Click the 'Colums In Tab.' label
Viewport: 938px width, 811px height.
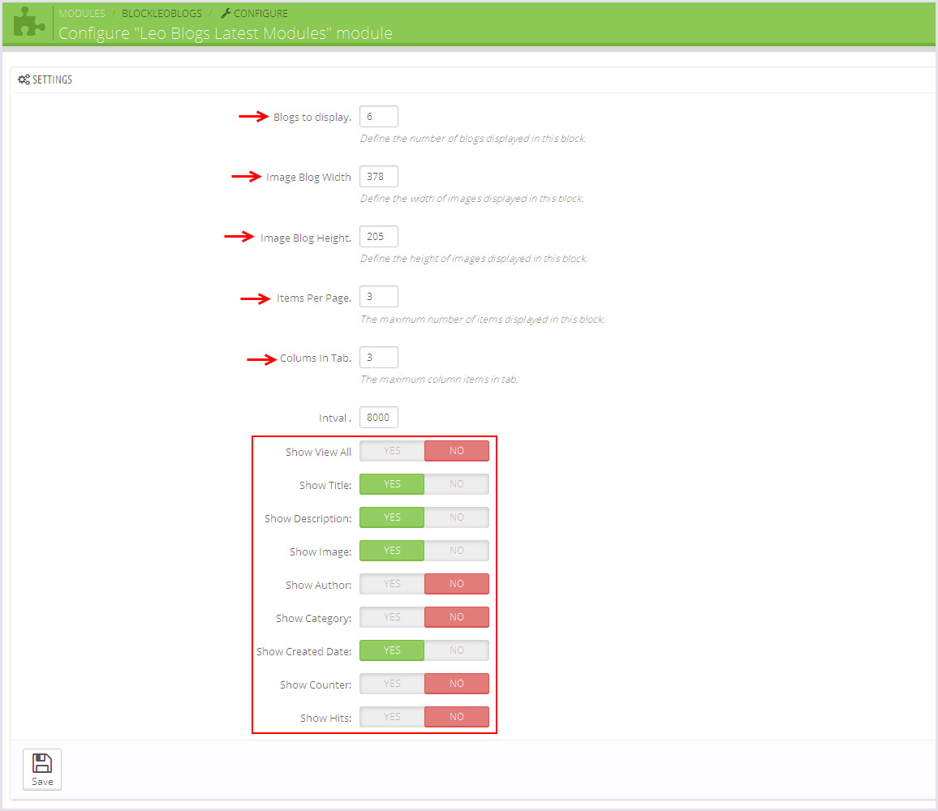pyautogui.click(x=316, y=358)
